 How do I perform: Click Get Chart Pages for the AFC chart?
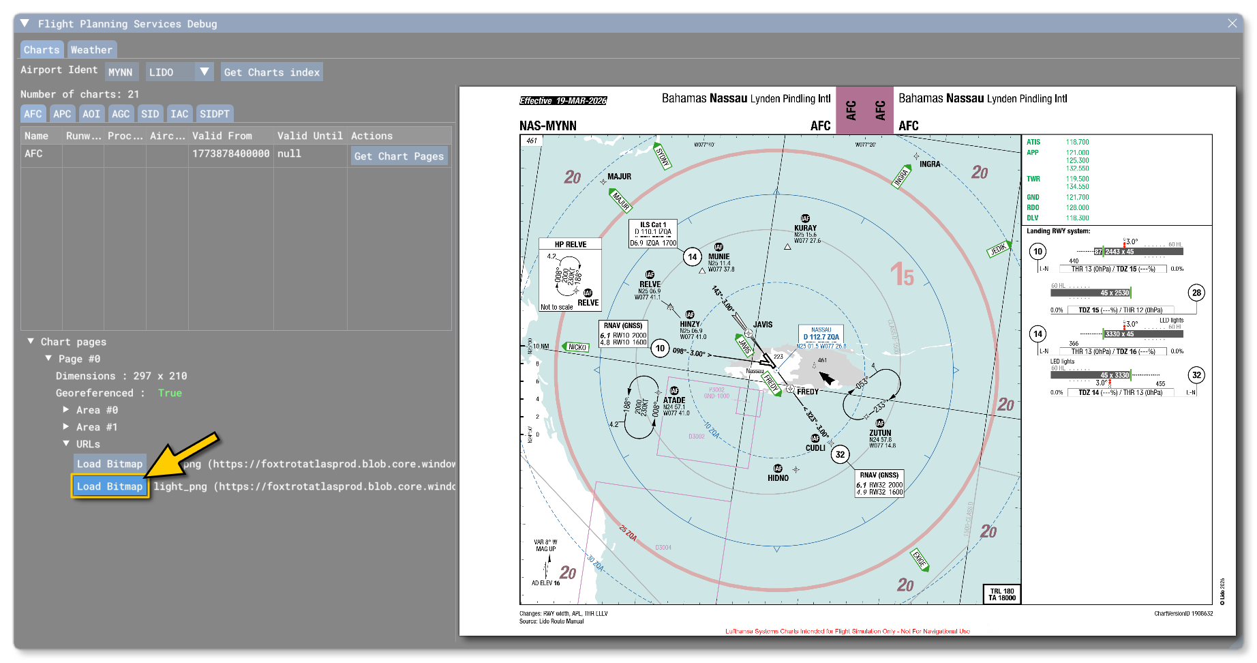(x=399, y=156)
